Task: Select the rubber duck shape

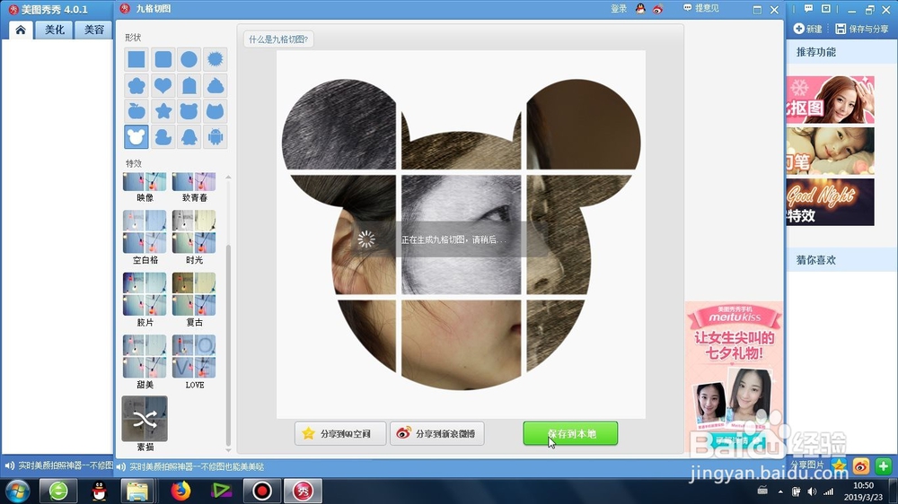Action: pos(163,136)
